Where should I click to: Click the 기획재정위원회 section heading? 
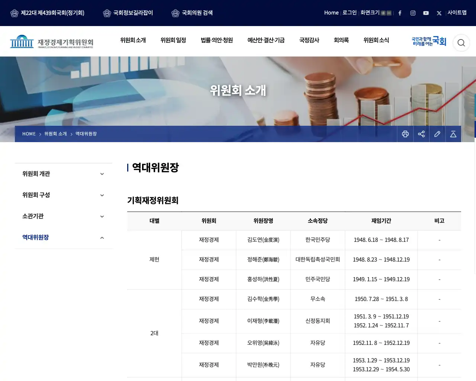coord(153,201)
